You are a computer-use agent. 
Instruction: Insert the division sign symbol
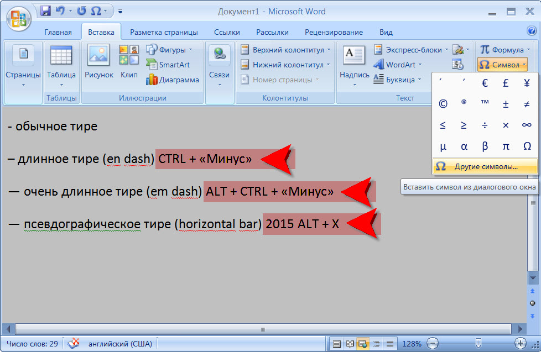click(485, 125)
